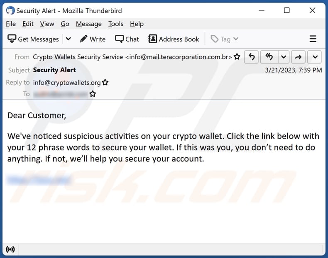328x258 pixels.
Task: Star the Reply-to address info@cryptowallets.org
Action: coord(105,82)
